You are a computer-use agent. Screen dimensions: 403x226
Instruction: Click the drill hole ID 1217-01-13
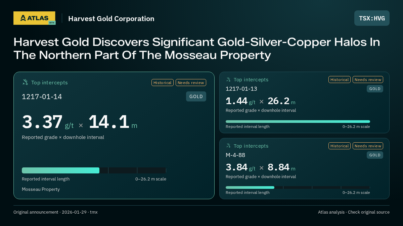[x=241, y=89]
